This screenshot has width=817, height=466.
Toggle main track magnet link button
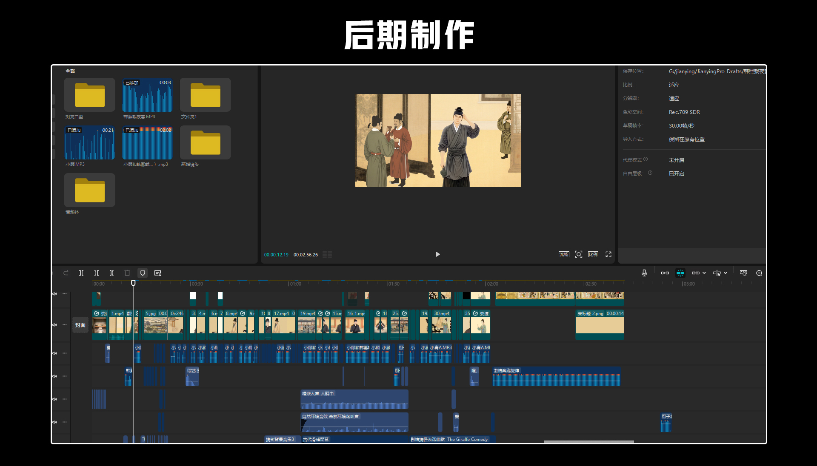(x=665, y=273)
